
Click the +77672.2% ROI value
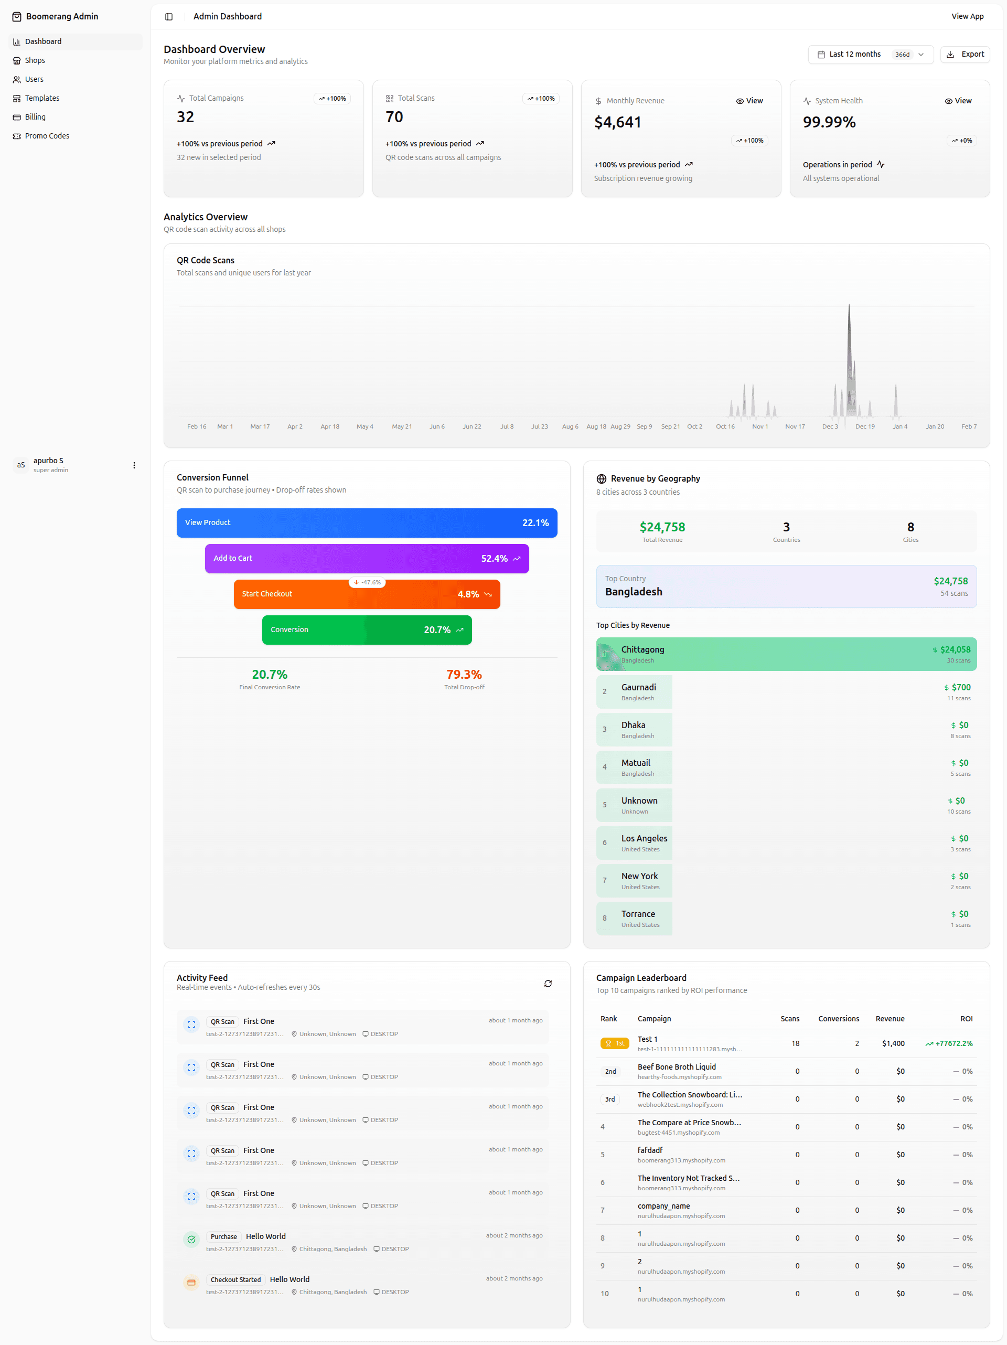coord(949,1043)
